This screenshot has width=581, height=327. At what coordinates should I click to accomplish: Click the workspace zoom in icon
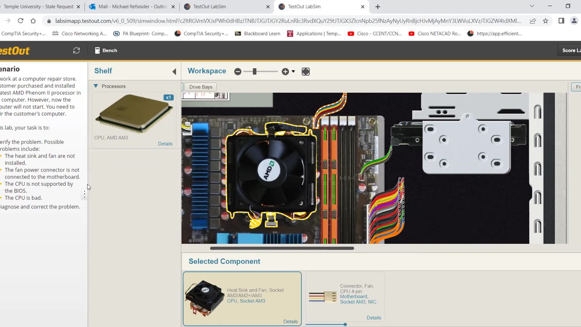tap(285, 71)
